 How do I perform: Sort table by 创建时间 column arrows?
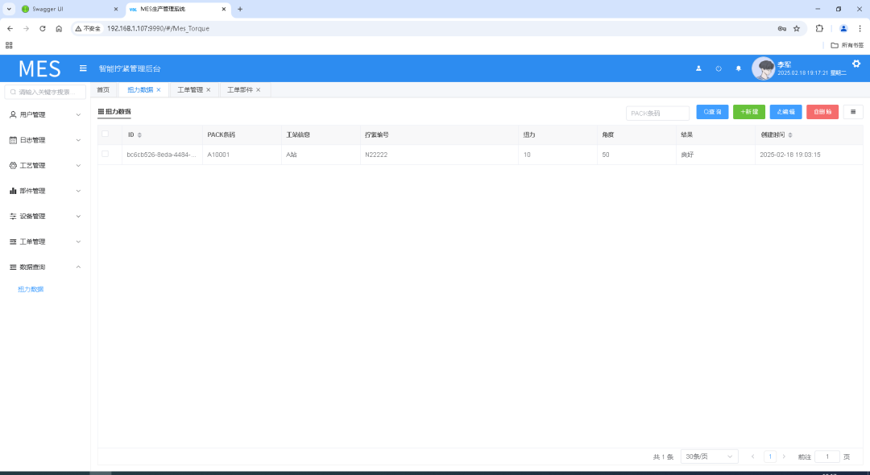pyautogui.click(x=790, y=135)
